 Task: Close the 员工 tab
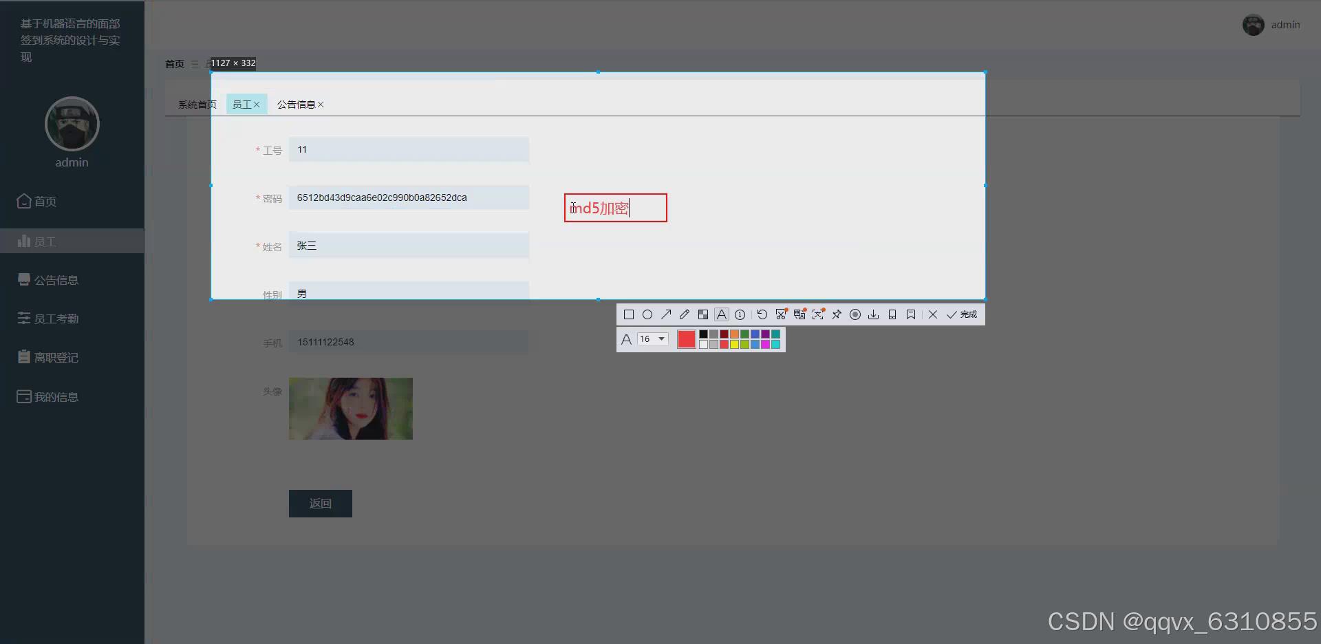[257, 105]
